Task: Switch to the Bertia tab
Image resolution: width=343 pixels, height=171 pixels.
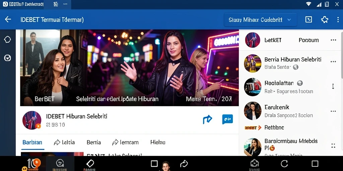Action: (94, 142)
